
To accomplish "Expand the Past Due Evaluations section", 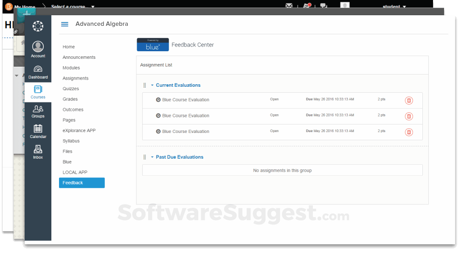I will (x=152, y=157).
